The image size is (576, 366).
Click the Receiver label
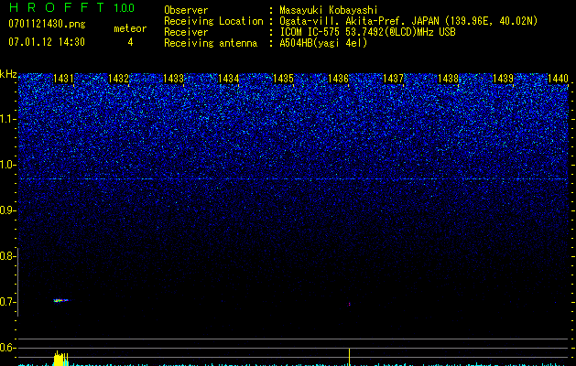point(186,32)
